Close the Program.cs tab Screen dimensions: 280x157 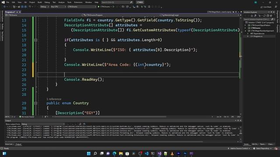[20, 12]
